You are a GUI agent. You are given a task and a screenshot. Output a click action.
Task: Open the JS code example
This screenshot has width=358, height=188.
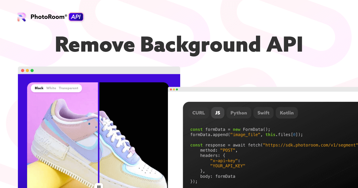pos(217,113)
